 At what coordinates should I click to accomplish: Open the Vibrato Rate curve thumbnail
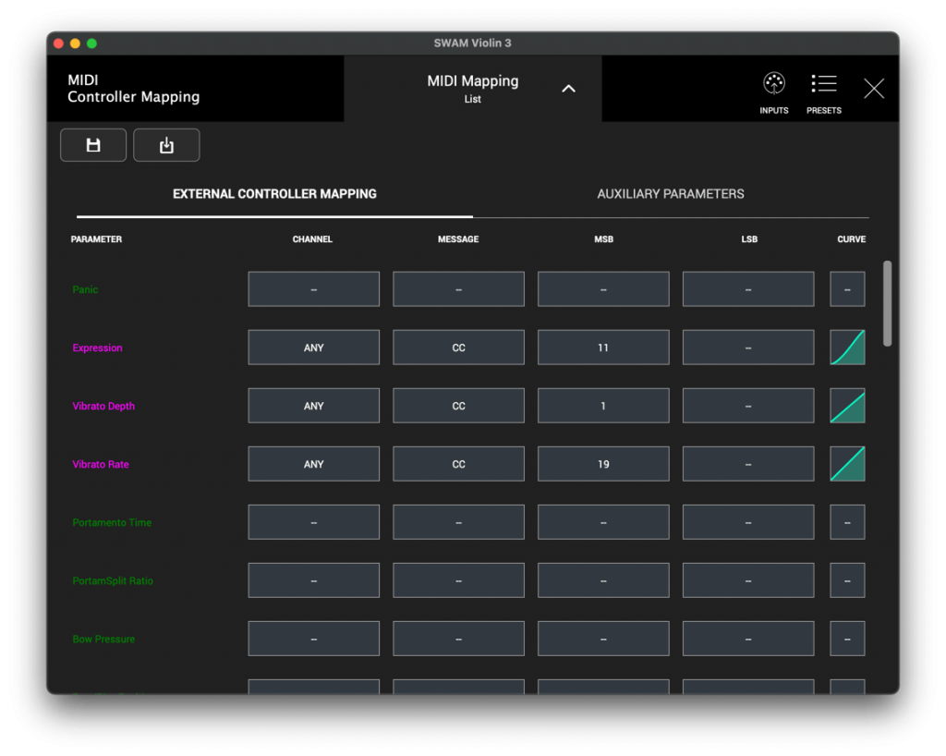point(847,464)
